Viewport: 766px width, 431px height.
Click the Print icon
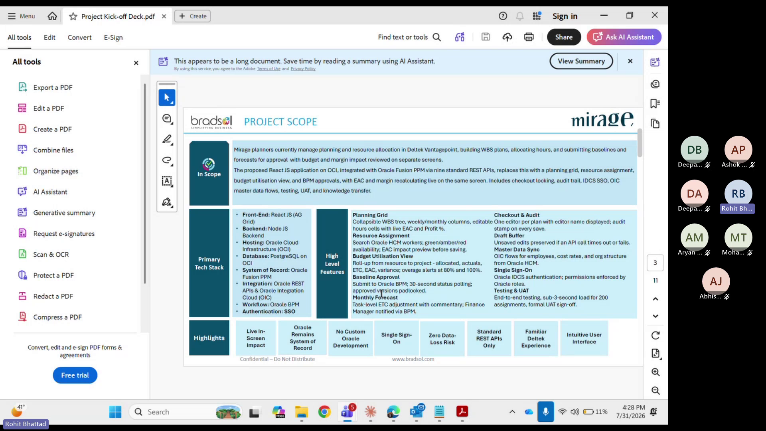point(529,37)
